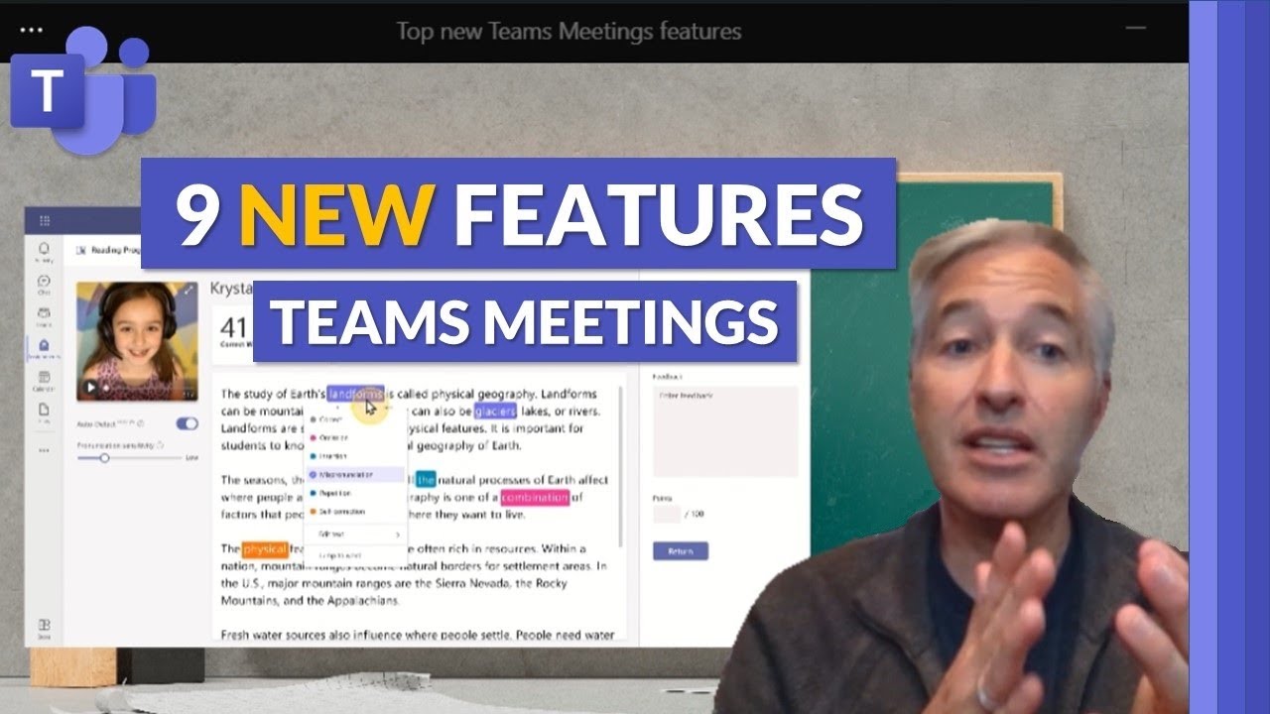Choose Jump to word in menu

pyautogui.click(x=339, y=555)
